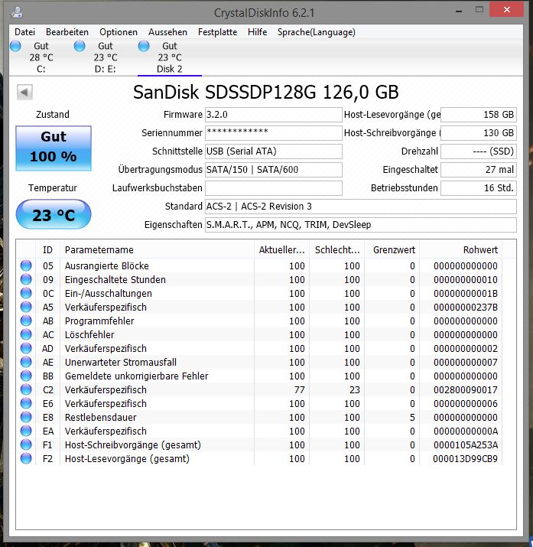Image resolution: width=533 pixels, height=547 pixels.
Task: Click status orb for Host-Lesevorgänge (gesamt) row
Action: (26, 458)
